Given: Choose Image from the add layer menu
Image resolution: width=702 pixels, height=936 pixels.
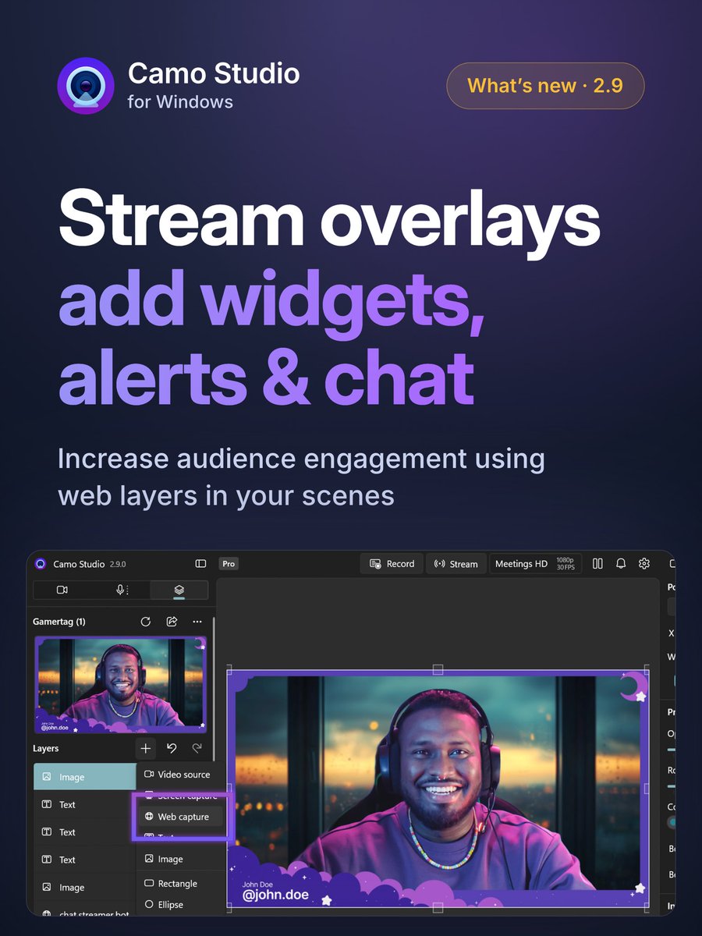Looking at the screenshot, I should pyautogui.click(x=180, y=859).
